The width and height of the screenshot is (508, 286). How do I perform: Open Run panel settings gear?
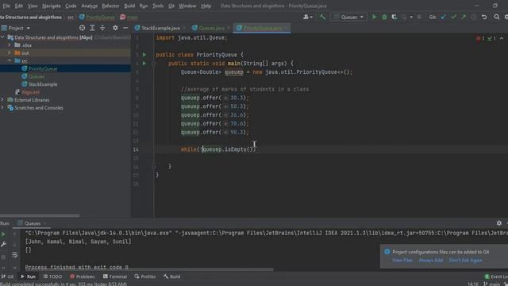click(499, 223)
